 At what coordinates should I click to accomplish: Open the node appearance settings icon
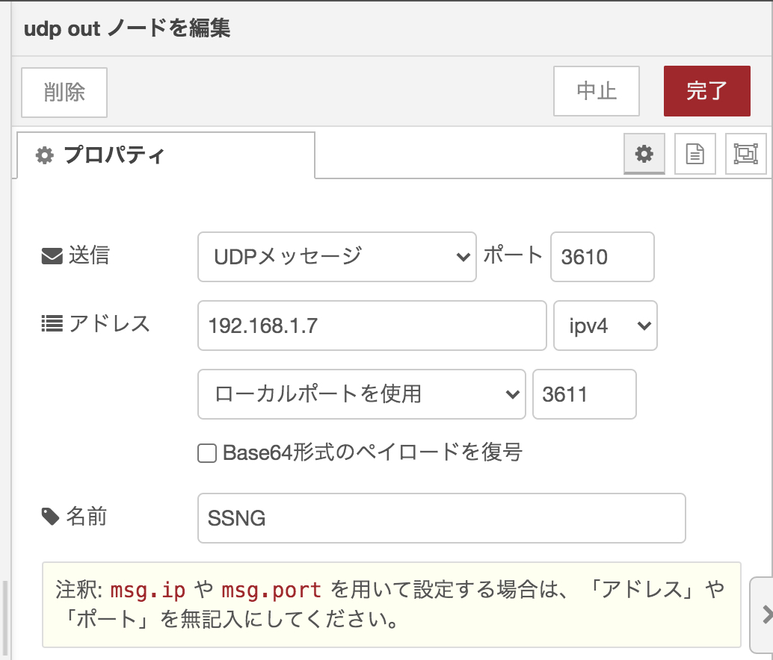(745, 154)
